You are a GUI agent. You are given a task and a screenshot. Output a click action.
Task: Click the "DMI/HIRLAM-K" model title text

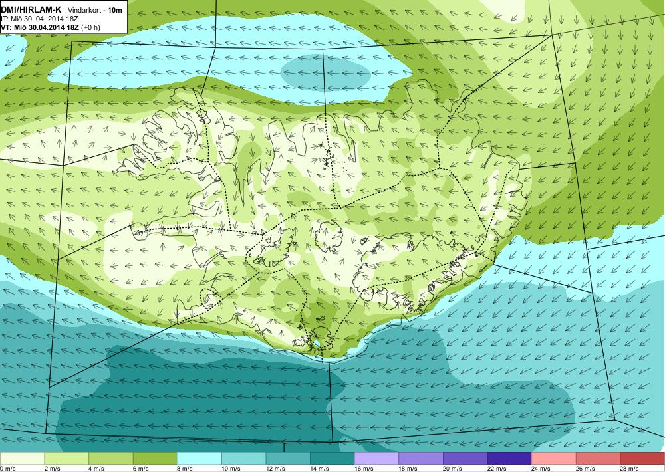click(x=31, y=9)
